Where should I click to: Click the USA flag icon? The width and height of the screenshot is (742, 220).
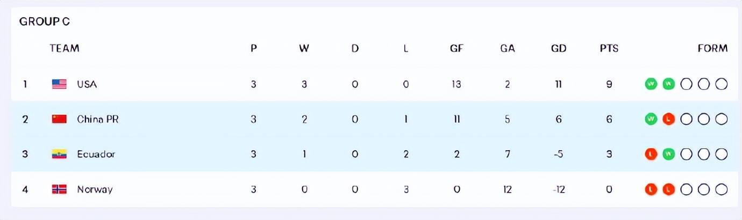(x=59, y=84)
